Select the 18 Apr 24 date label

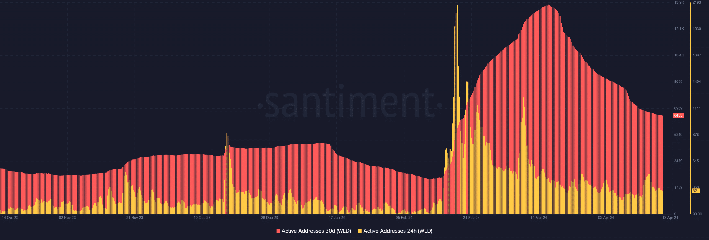670,218
